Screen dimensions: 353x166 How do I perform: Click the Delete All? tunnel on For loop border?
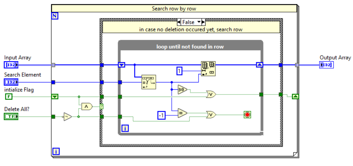coord(53,117)
